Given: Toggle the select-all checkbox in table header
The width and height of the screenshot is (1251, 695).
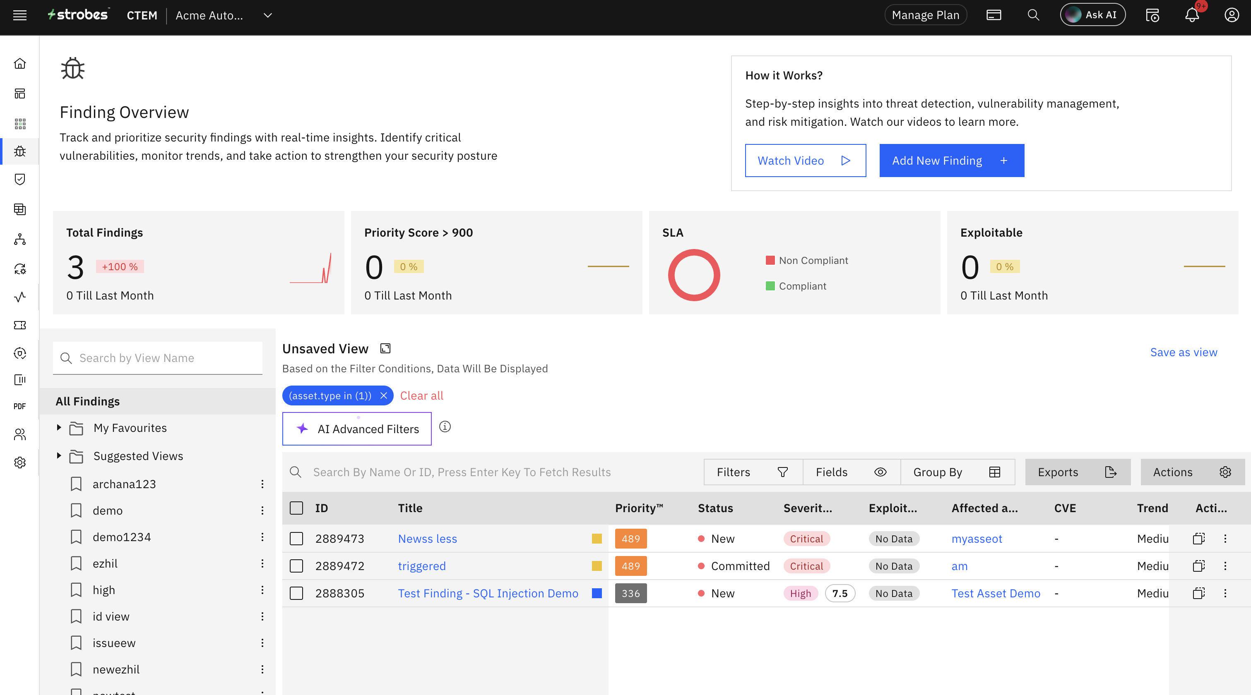Looking at the screenshot, I should coord(296,508).
